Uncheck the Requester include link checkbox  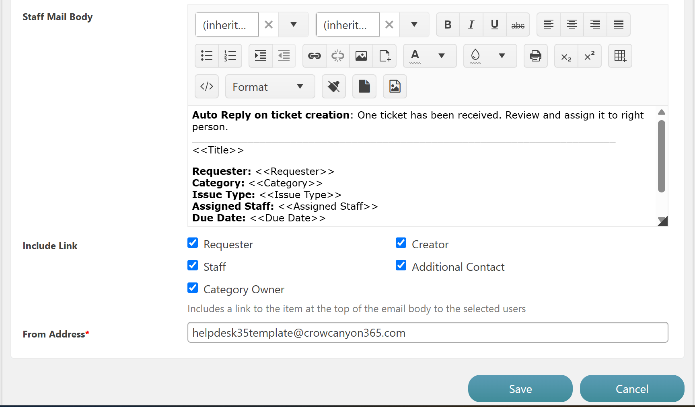coord(193,243)
